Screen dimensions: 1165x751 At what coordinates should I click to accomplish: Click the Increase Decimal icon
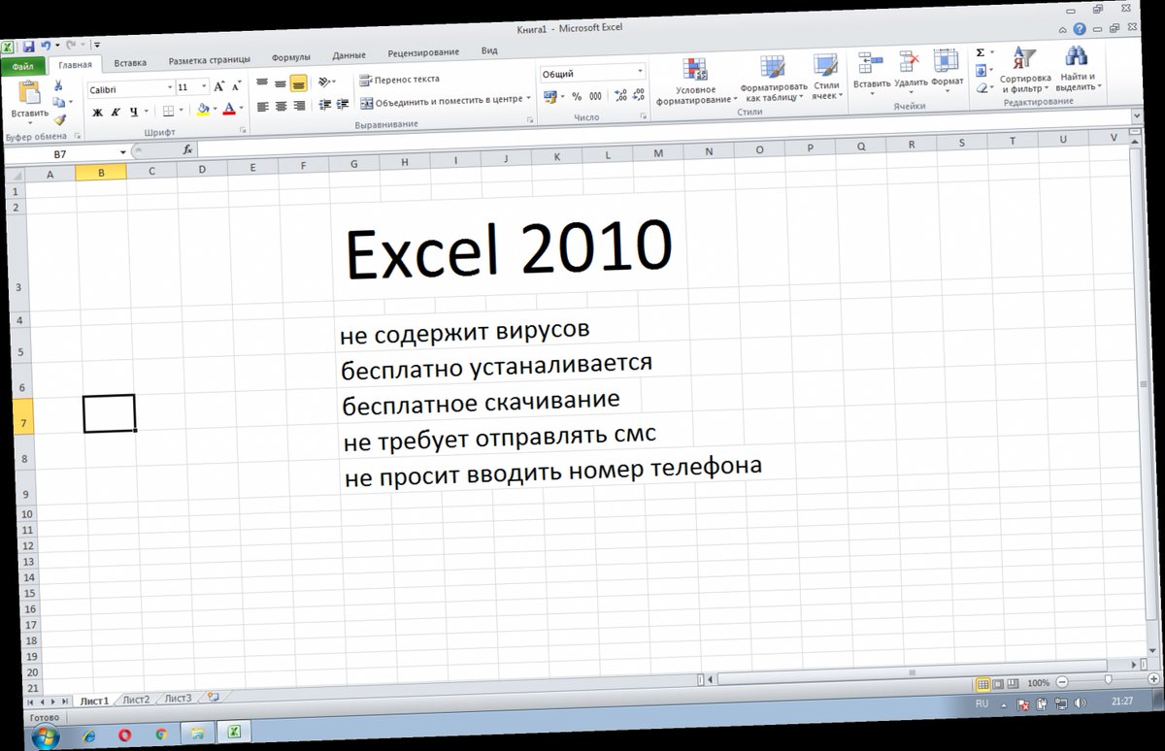[x=620, y=95]
